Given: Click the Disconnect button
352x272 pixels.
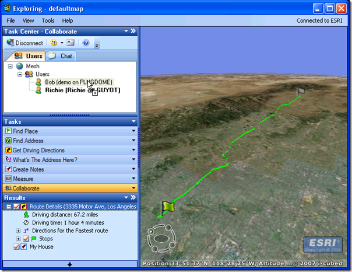Looking at the screenshot, I should point(24,43).
